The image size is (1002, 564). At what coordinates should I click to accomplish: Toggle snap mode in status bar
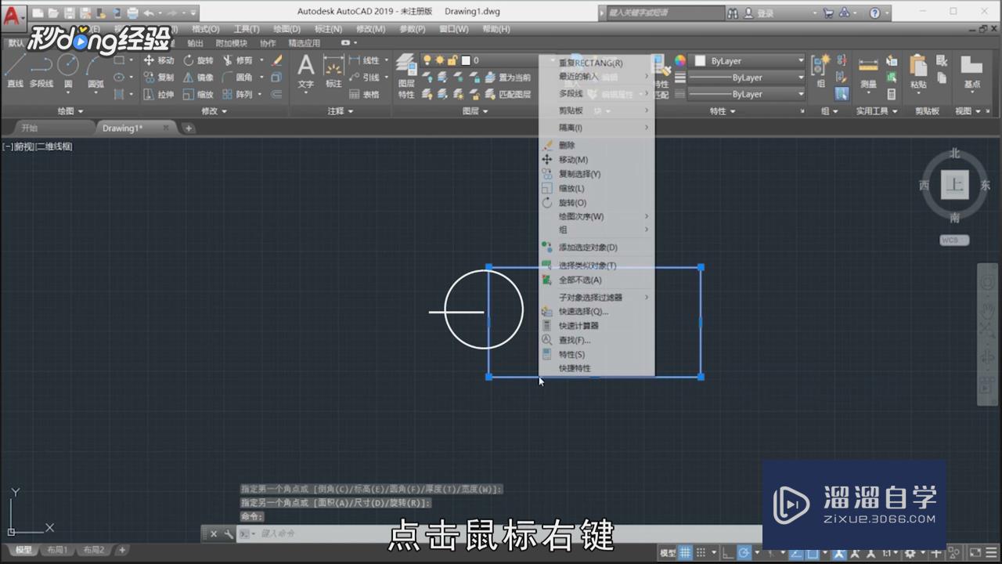[x=701, y=552]
